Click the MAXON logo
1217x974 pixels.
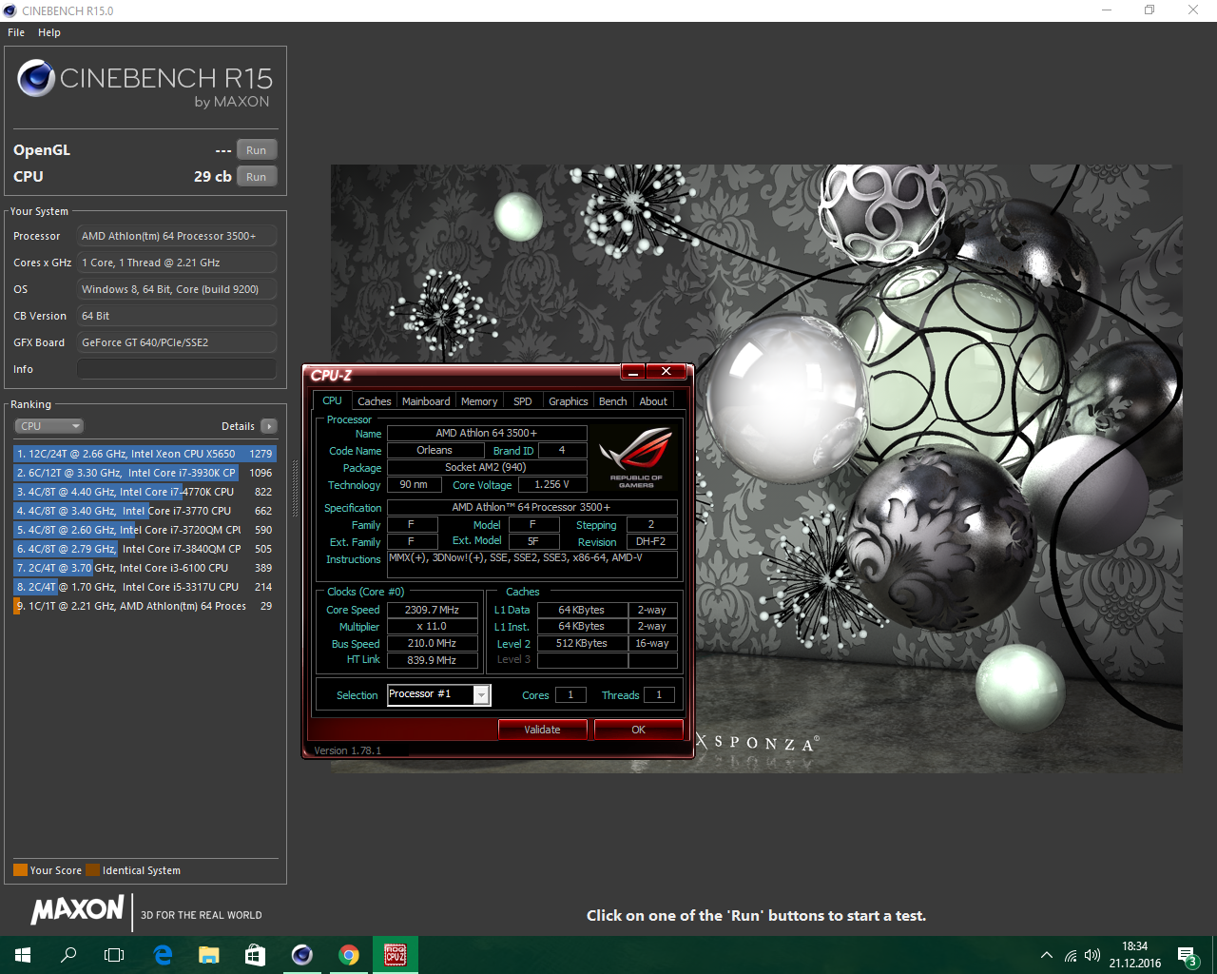pos(77,910)
